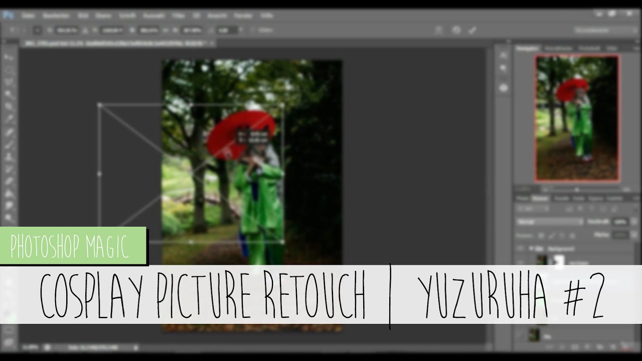
Task: Select the Eyedropper tool
Action: pyautogui.click(x=9, y=119)
